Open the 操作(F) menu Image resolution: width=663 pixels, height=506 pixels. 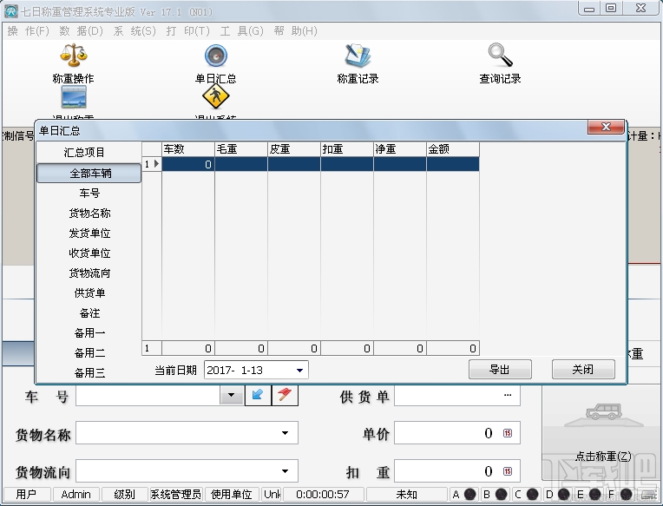click(29, 31)
